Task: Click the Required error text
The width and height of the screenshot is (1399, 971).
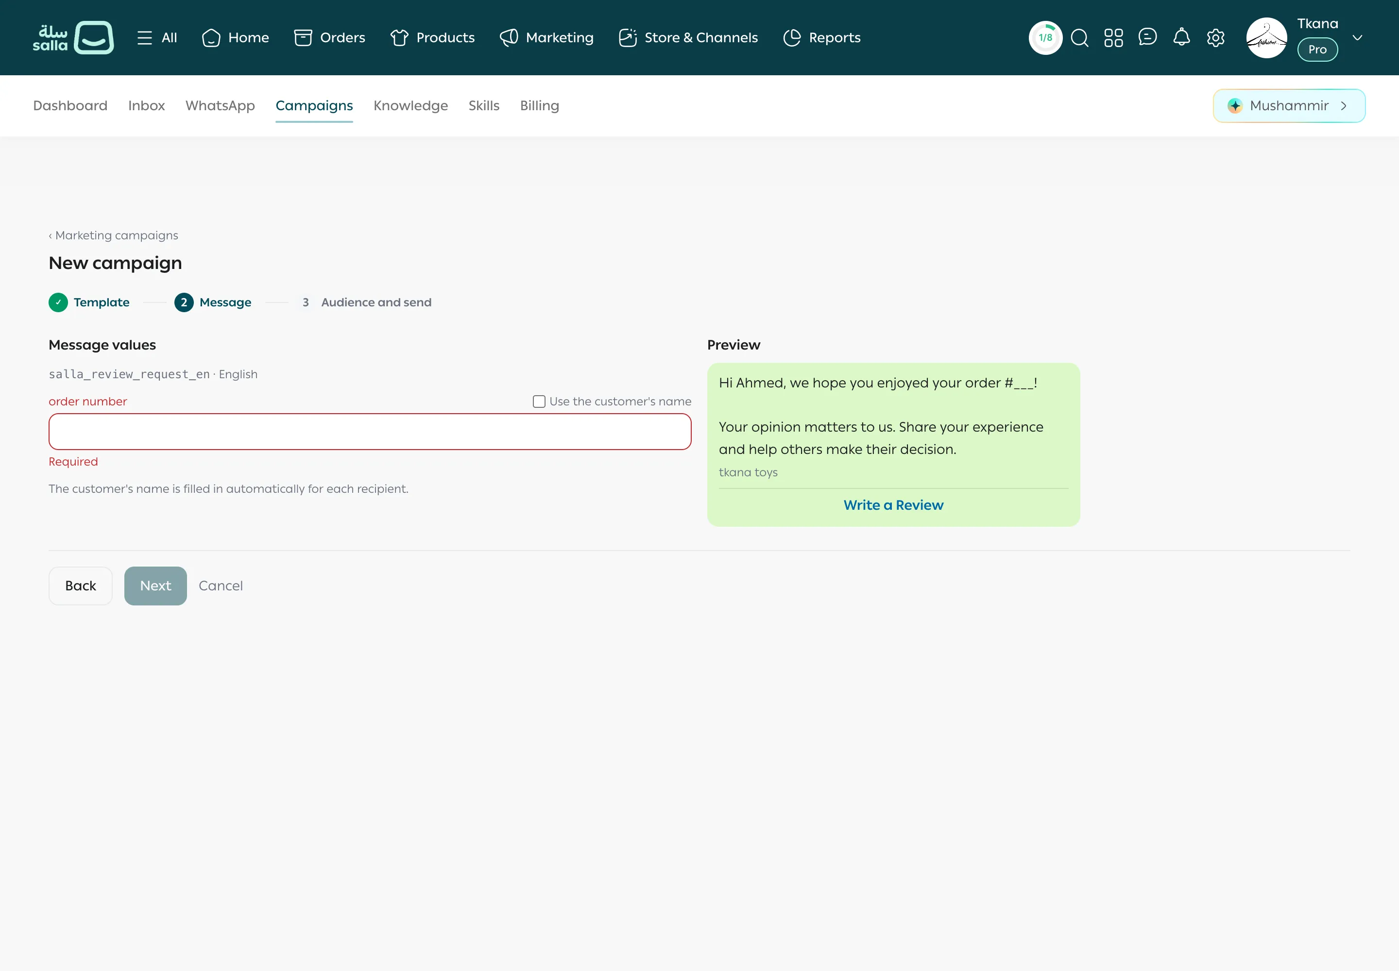Action: pos(73,462)
